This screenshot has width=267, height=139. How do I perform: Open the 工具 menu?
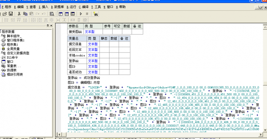coord(96,7)
